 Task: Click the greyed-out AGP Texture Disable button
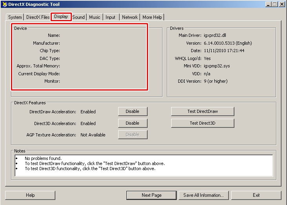point(133,135)
